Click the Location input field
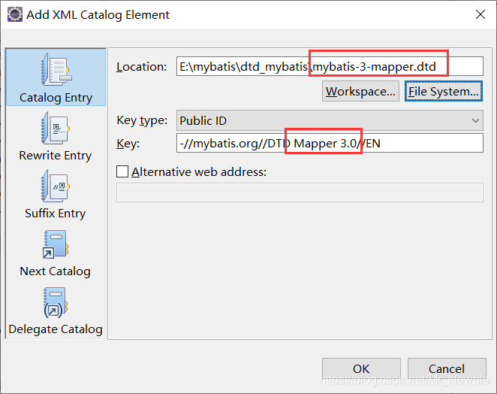Screen dimensions: 497x394 pyautogui.click(x=330, y=66)
